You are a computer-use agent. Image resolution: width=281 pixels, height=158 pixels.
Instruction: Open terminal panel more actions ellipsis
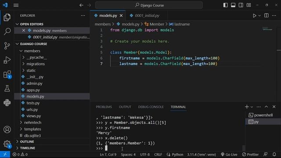259,107
